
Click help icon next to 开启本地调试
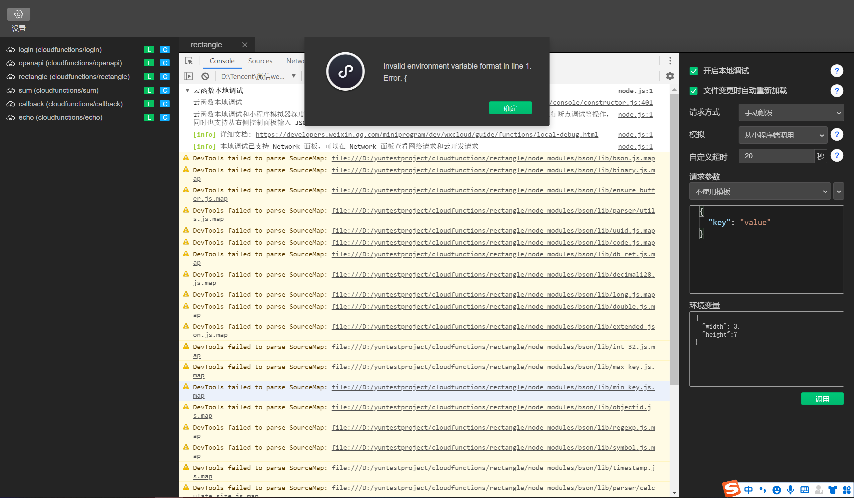point(836,71)
